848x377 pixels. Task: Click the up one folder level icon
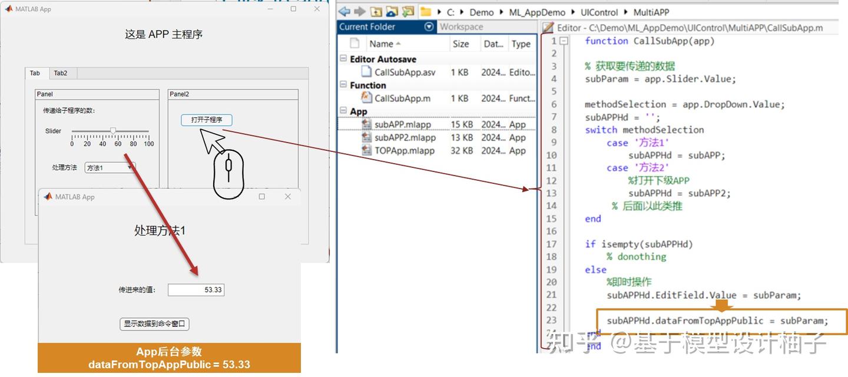click(376, 11)
